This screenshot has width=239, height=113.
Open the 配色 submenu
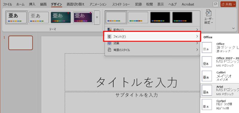[152, 30]
